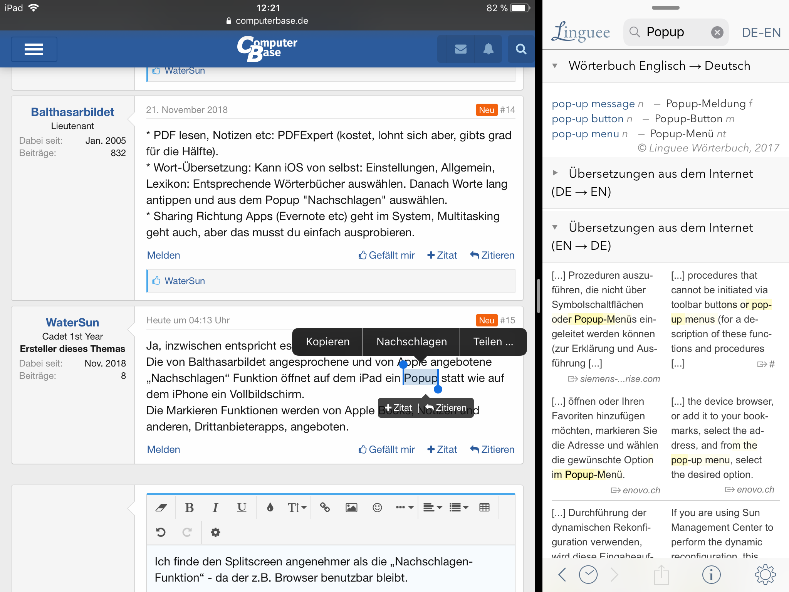Screen dimensions: 789x592
Task: Open the font size dropdown
Action: (x=297, y=507)
